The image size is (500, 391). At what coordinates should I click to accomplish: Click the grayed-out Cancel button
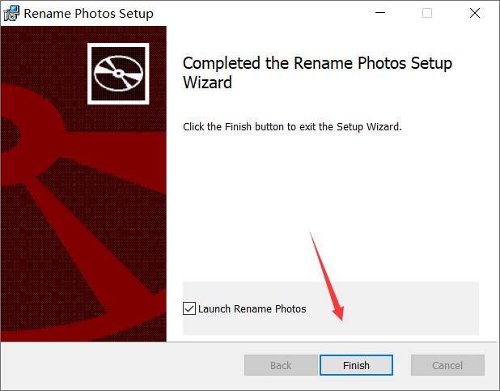coord(447,365)
